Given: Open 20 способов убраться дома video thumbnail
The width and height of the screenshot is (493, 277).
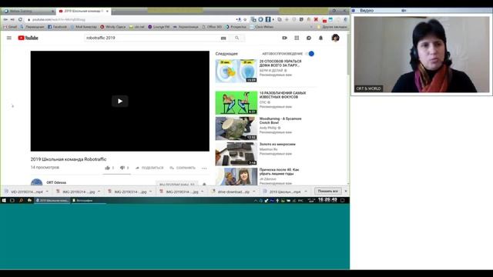Looking at the screenshot, I should pyautogui.click(x=236, y=72).
